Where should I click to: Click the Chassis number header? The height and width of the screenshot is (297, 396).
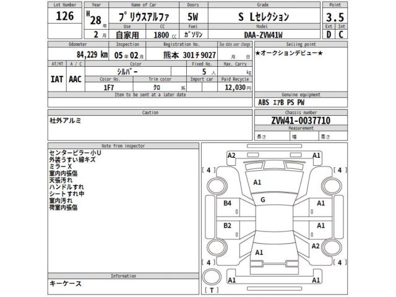click(301, 113)
